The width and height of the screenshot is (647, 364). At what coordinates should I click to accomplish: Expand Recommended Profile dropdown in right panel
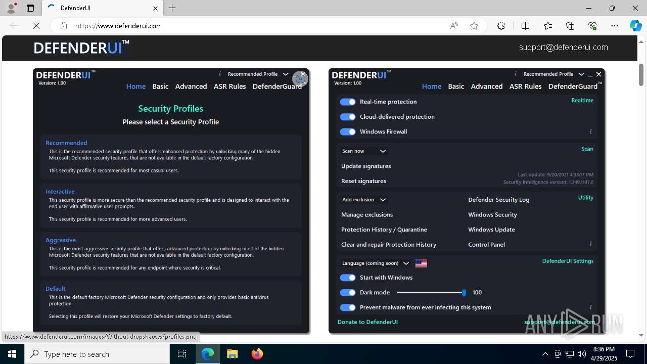pyautogui.click(x=553, y=74)
